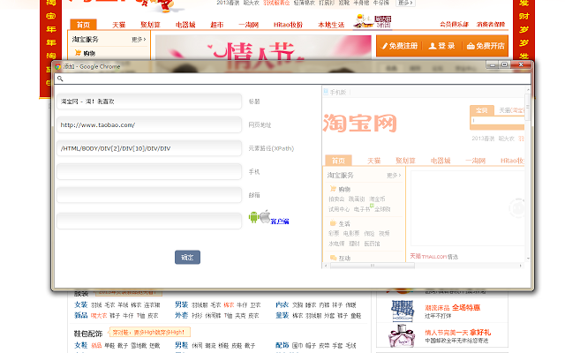The image size is (565, 353).
Task: Click the 情人节 banner image
Action: pos(263,47)
